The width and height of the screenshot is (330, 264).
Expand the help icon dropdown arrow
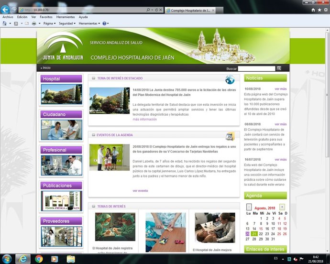coord(108,23)
